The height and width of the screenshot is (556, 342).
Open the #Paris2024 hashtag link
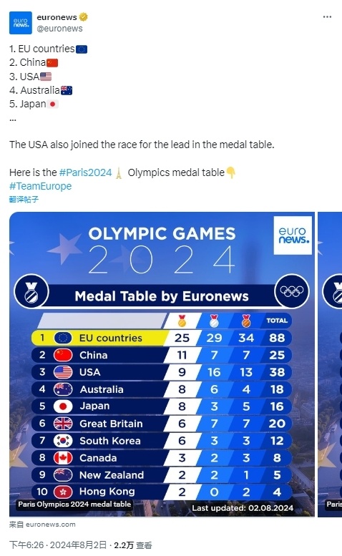pos(85,172)
